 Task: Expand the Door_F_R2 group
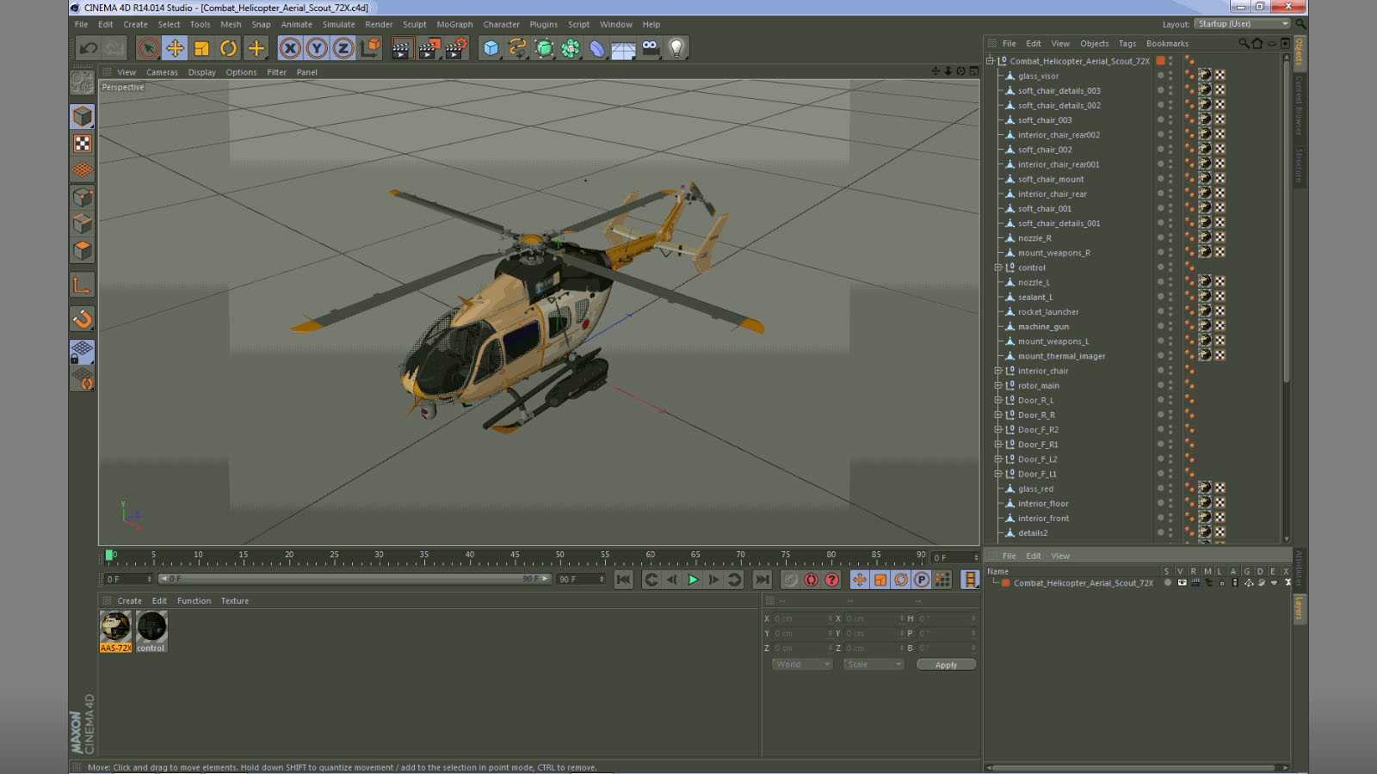point(997,429)
